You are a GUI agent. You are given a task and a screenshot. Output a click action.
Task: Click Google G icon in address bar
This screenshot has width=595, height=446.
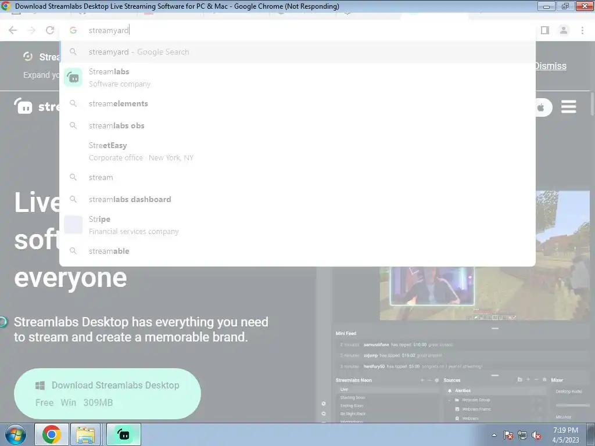point(73,30)
